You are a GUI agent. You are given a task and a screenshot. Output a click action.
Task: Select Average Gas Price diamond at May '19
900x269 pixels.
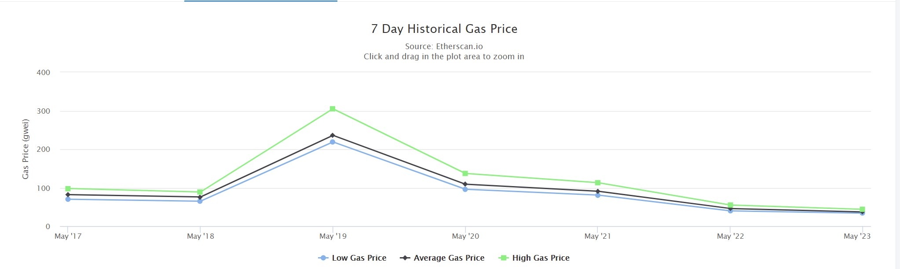[333, 136]
